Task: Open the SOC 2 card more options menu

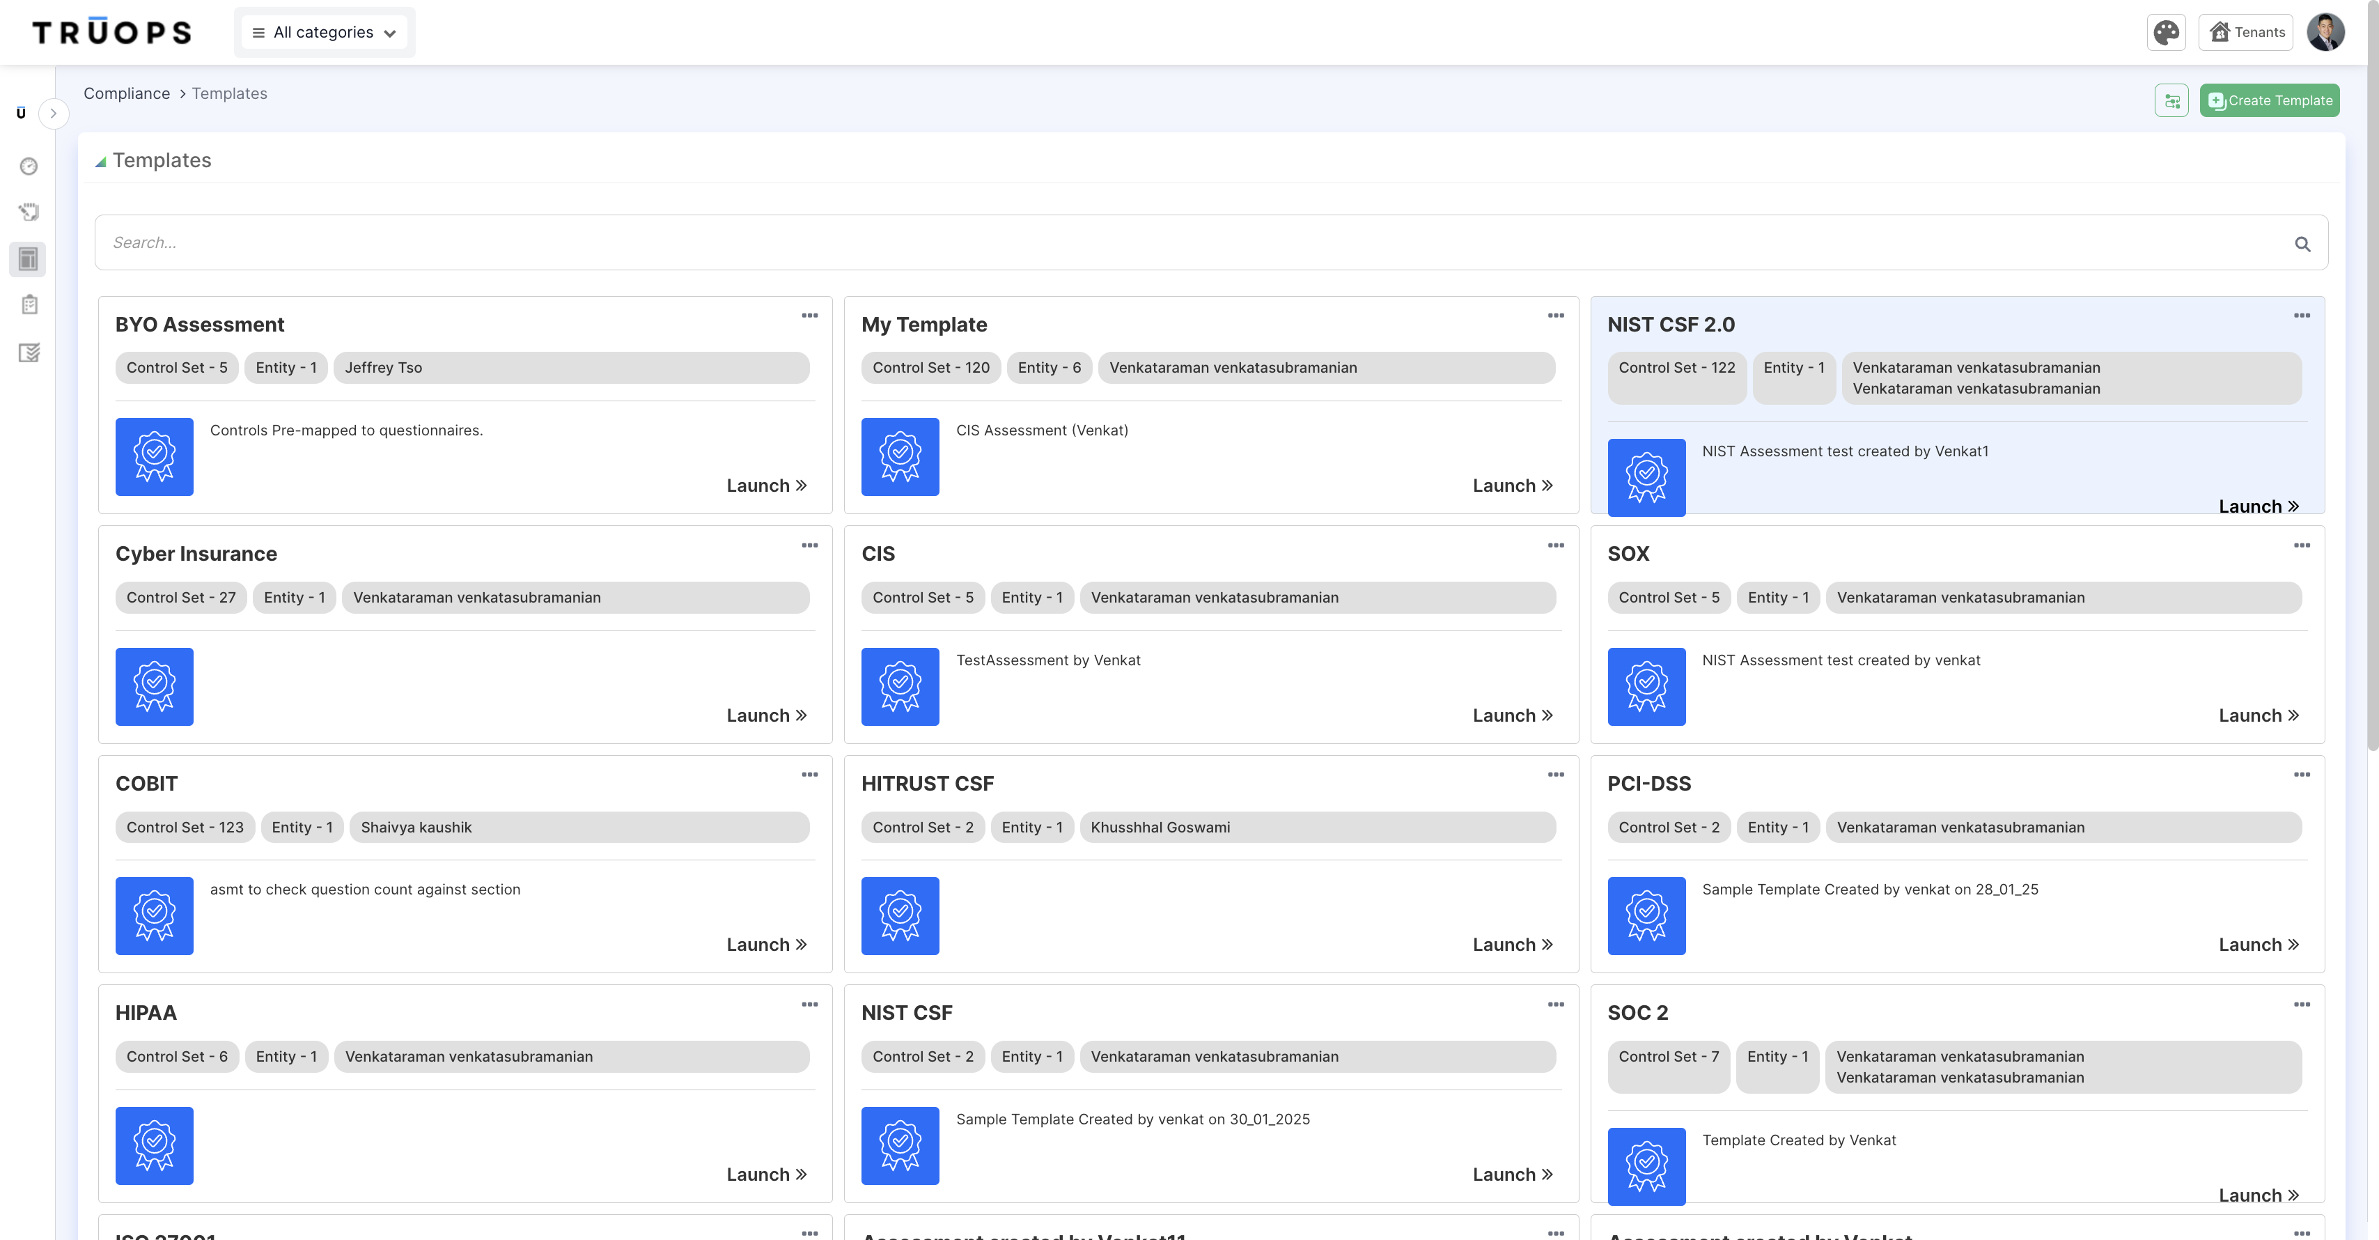Action: [2302, 1005]
